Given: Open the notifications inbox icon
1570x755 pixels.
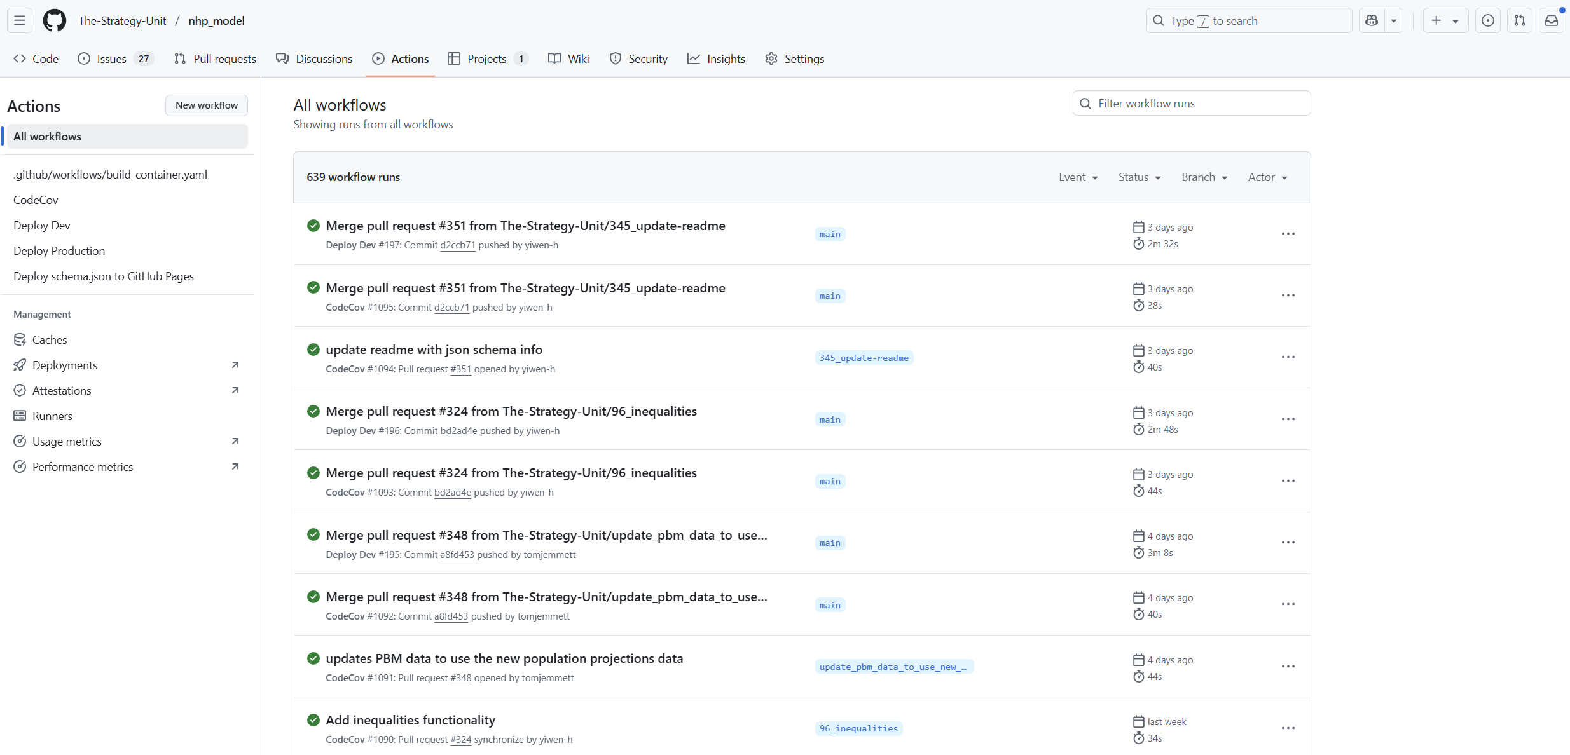Looking at the screenshot, I should [x=1552, y=20].
